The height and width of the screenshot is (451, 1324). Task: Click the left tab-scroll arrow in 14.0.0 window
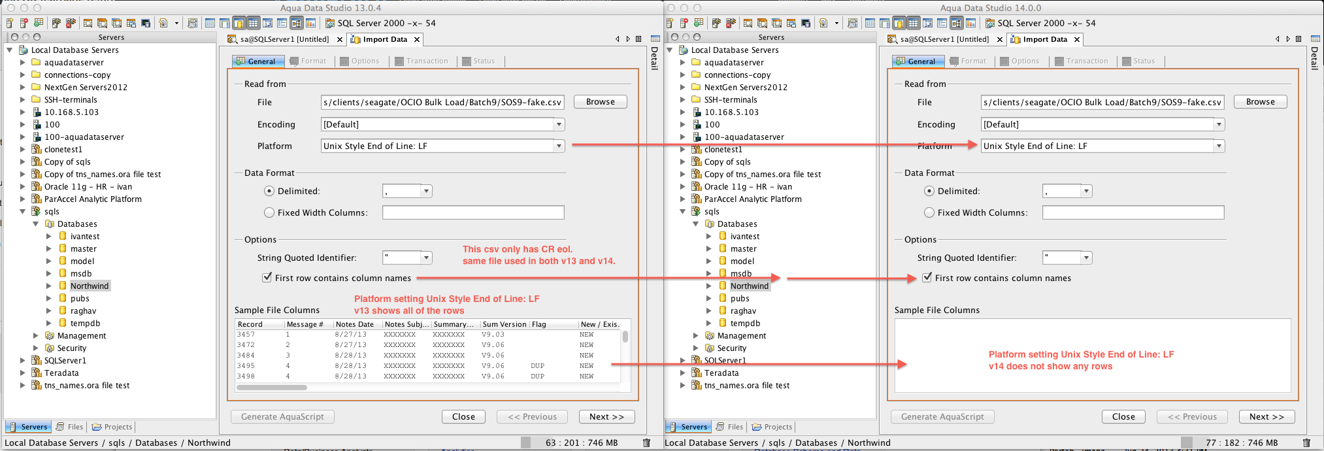[1278, 39]
